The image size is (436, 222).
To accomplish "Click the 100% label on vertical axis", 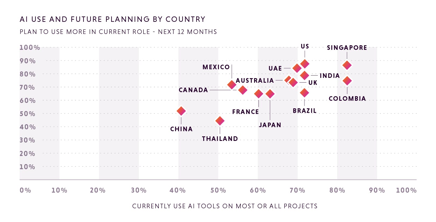I will click(x=30, y=48).
